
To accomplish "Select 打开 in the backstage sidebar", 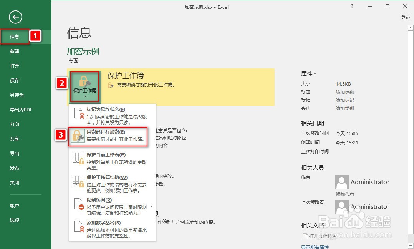I will click(x=15, y=66).
